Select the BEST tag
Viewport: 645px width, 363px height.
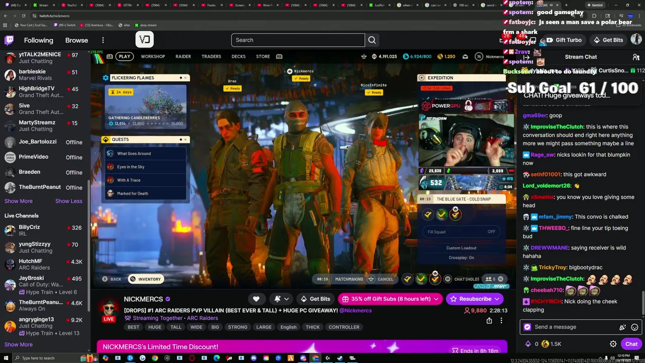134,327
